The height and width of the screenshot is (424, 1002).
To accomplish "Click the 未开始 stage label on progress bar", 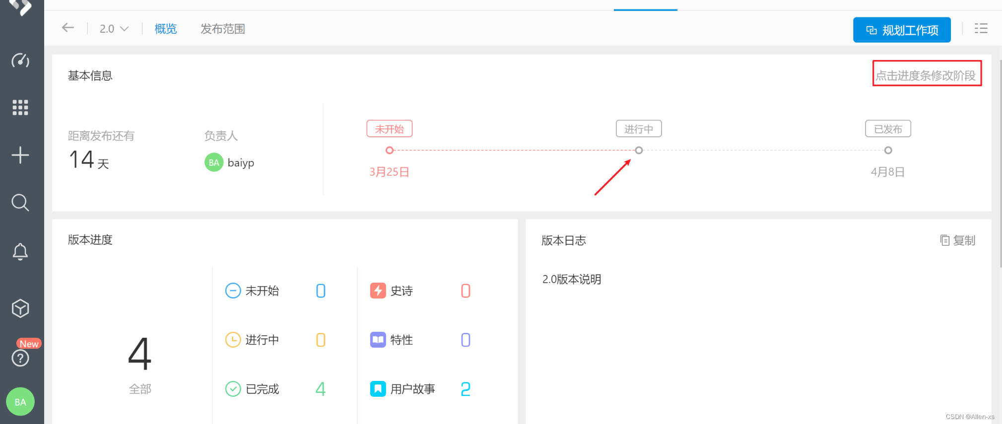I will click(x=390, y=129).
